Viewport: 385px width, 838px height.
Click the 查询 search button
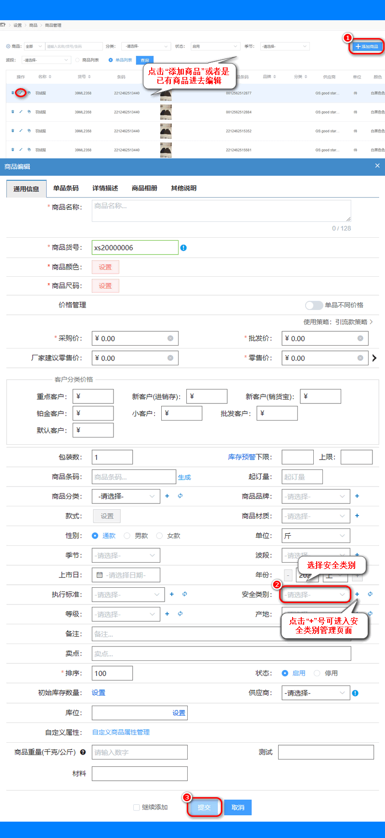tap(144, 60)
